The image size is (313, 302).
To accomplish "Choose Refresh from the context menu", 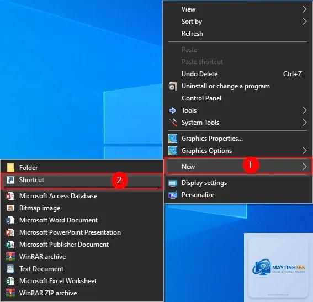I will point(238,34).
